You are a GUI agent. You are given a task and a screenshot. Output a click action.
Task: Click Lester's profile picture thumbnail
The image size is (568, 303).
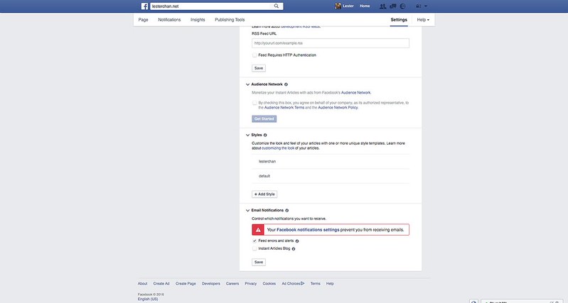[x=338, y=6]
